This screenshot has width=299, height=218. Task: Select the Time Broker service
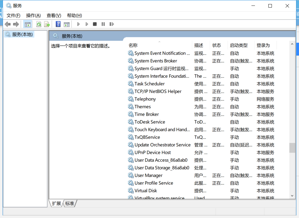point(201,114)
